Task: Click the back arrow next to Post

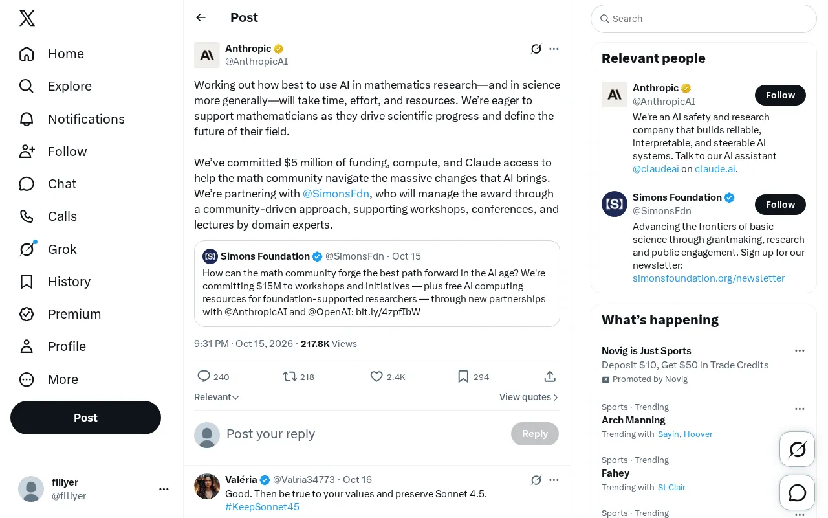Action: [x=201, y=17]
